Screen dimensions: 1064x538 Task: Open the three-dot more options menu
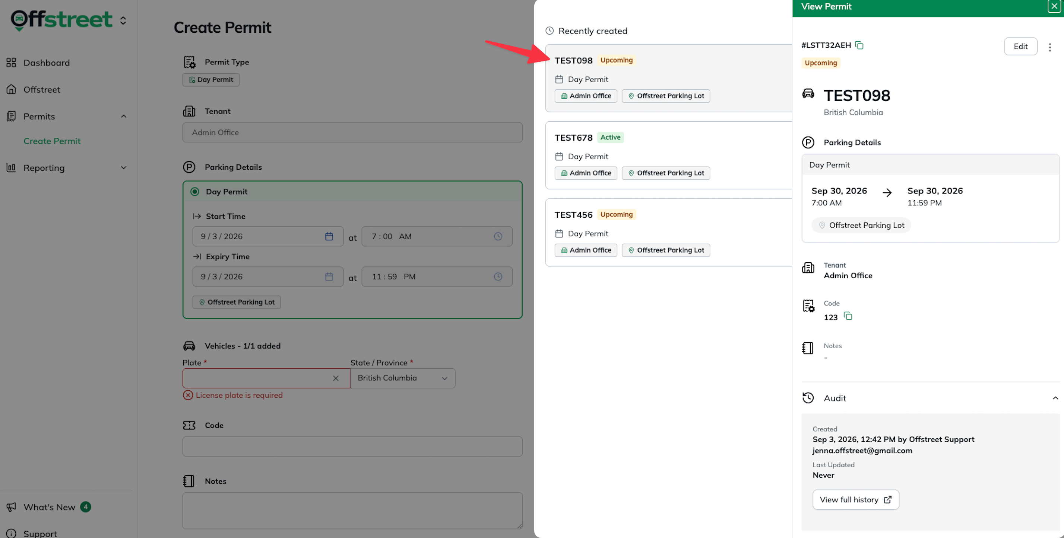(1049, 47)
